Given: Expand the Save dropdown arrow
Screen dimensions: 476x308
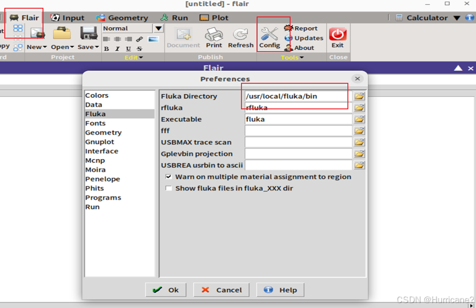Looking at the screenshot, I should click(97, 47).
